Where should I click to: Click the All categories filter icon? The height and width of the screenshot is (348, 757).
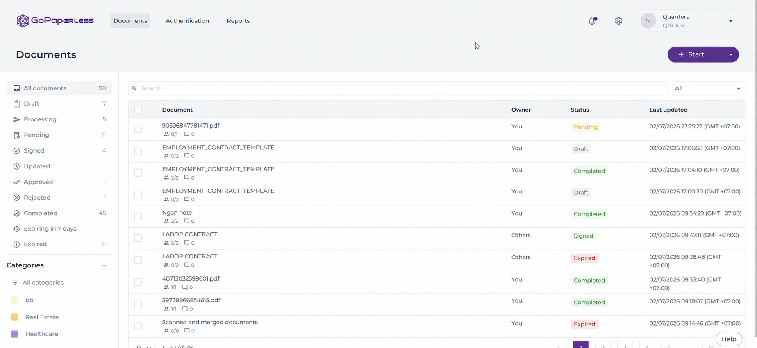pyautogui.click(x=15, y=283)
